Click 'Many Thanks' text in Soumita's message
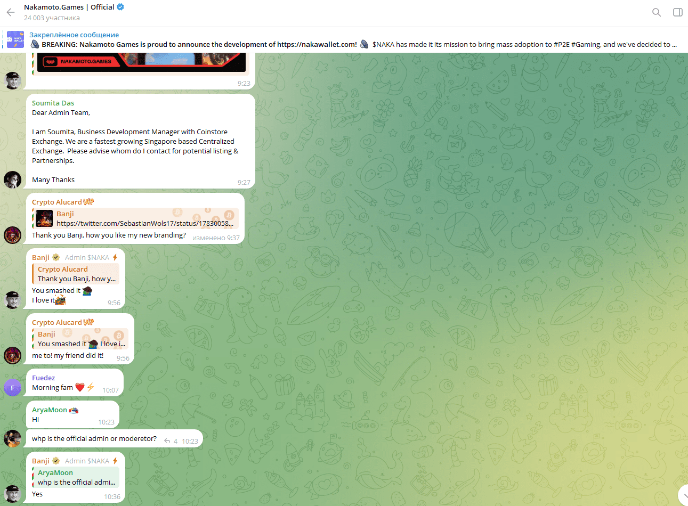Viewport: 688px width, 506px height. coord(53,179)
